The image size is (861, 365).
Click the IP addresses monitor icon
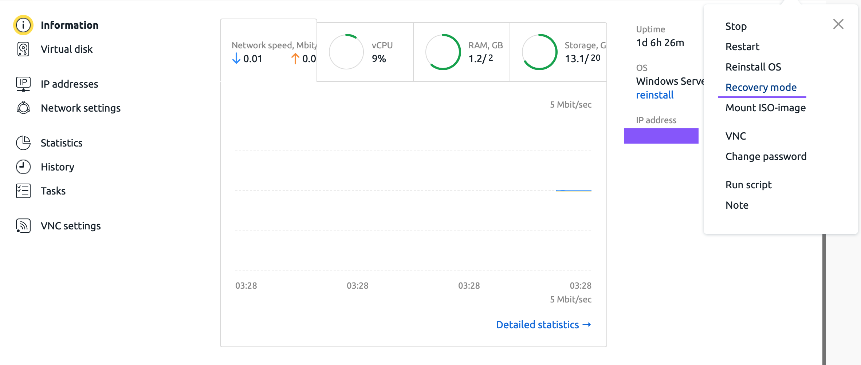(23, 84)
